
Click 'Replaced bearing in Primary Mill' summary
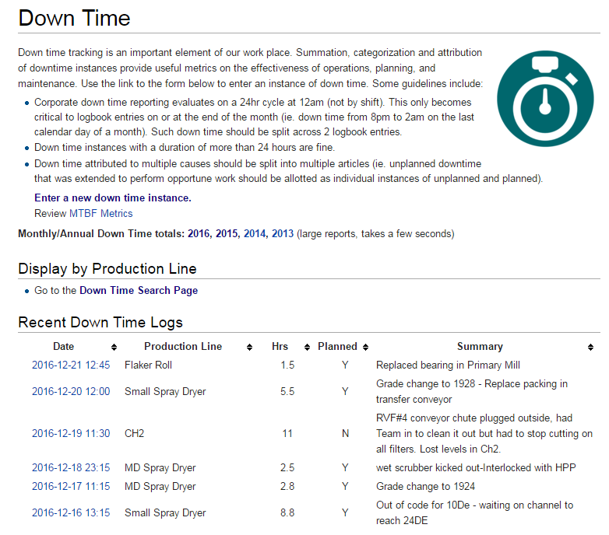(448, 365)
